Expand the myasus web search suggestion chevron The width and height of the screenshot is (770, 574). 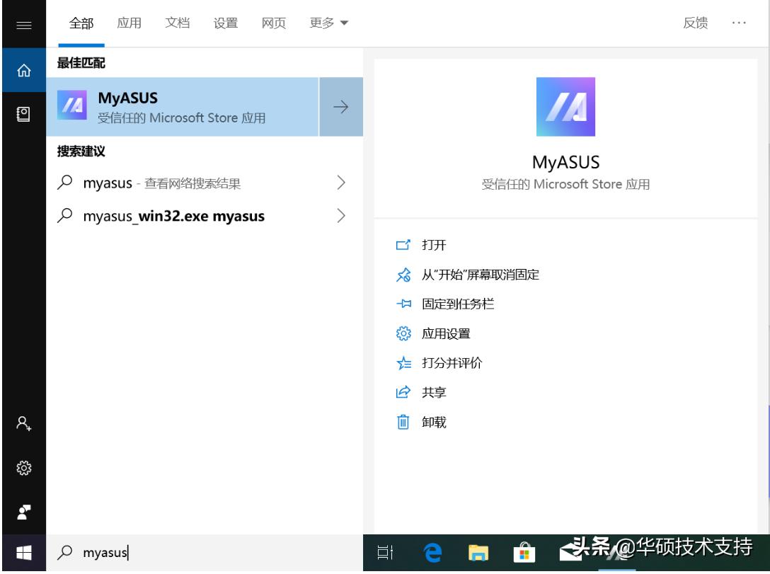[x=341, y=183]
